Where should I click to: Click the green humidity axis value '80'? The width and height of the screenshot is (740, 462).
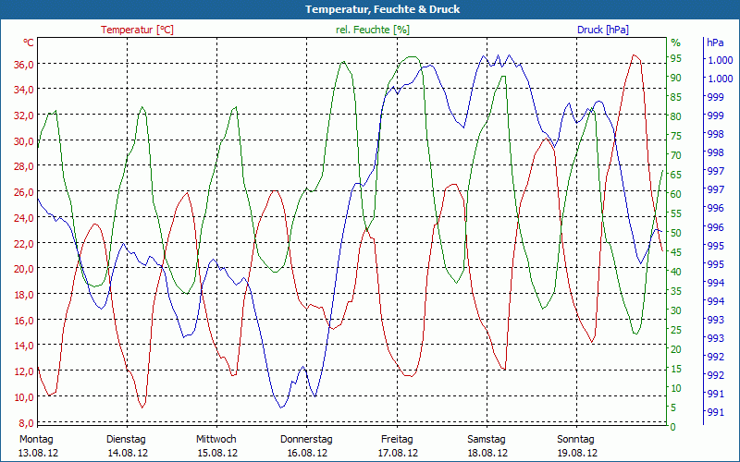pyautogui.click(x=676, y=116)
